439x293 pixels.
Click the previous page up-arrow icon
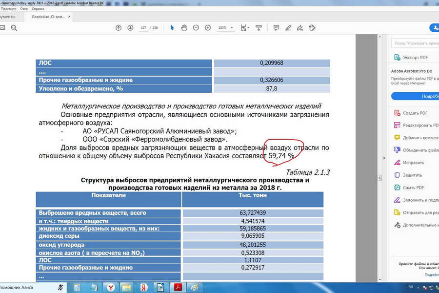[x=119, y=28]
